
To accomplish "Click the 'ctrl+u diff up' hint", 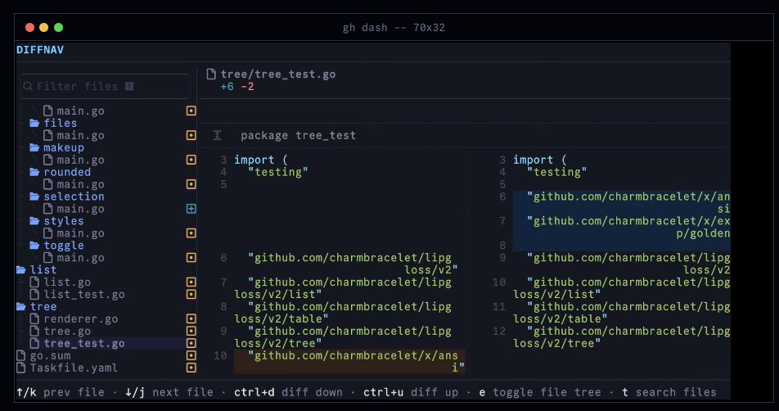I will click(x=411, y=392).
